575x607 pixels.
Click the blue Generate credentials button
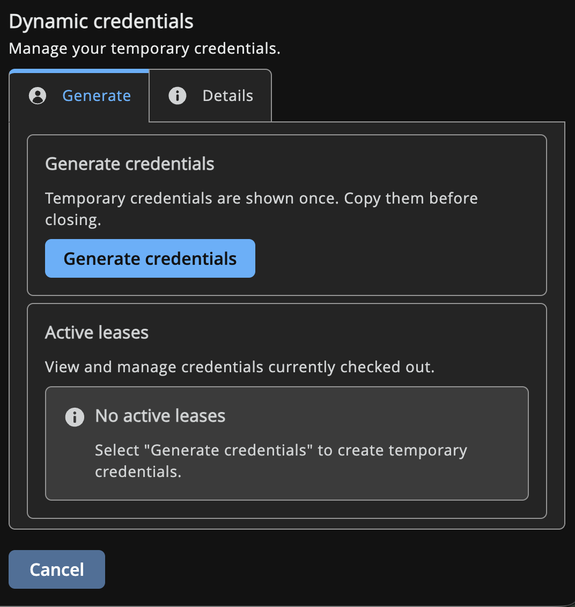coord(150,258)
